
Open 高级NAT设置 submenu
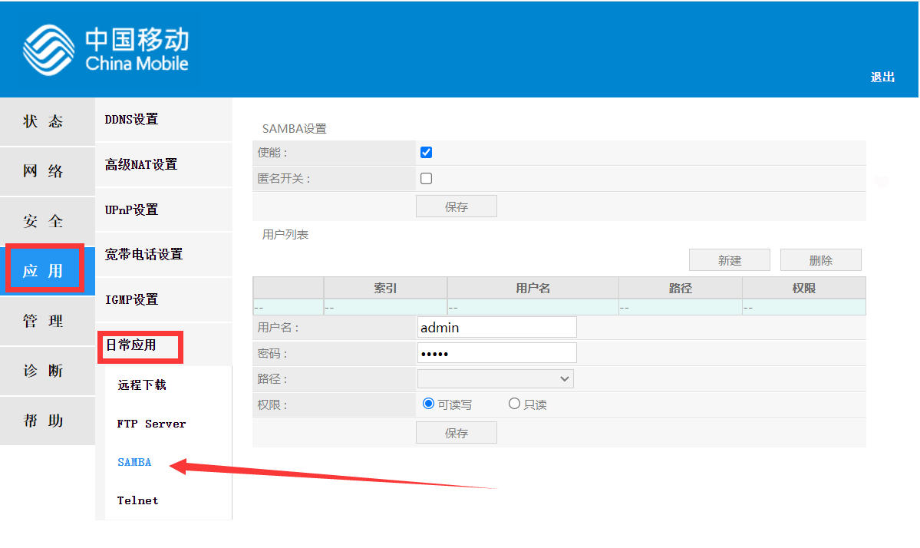[x=163, y=165]
